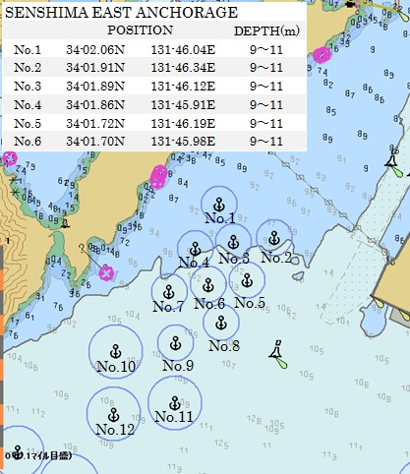Select the No.4 anchorage anchor icon

(196, 249)
